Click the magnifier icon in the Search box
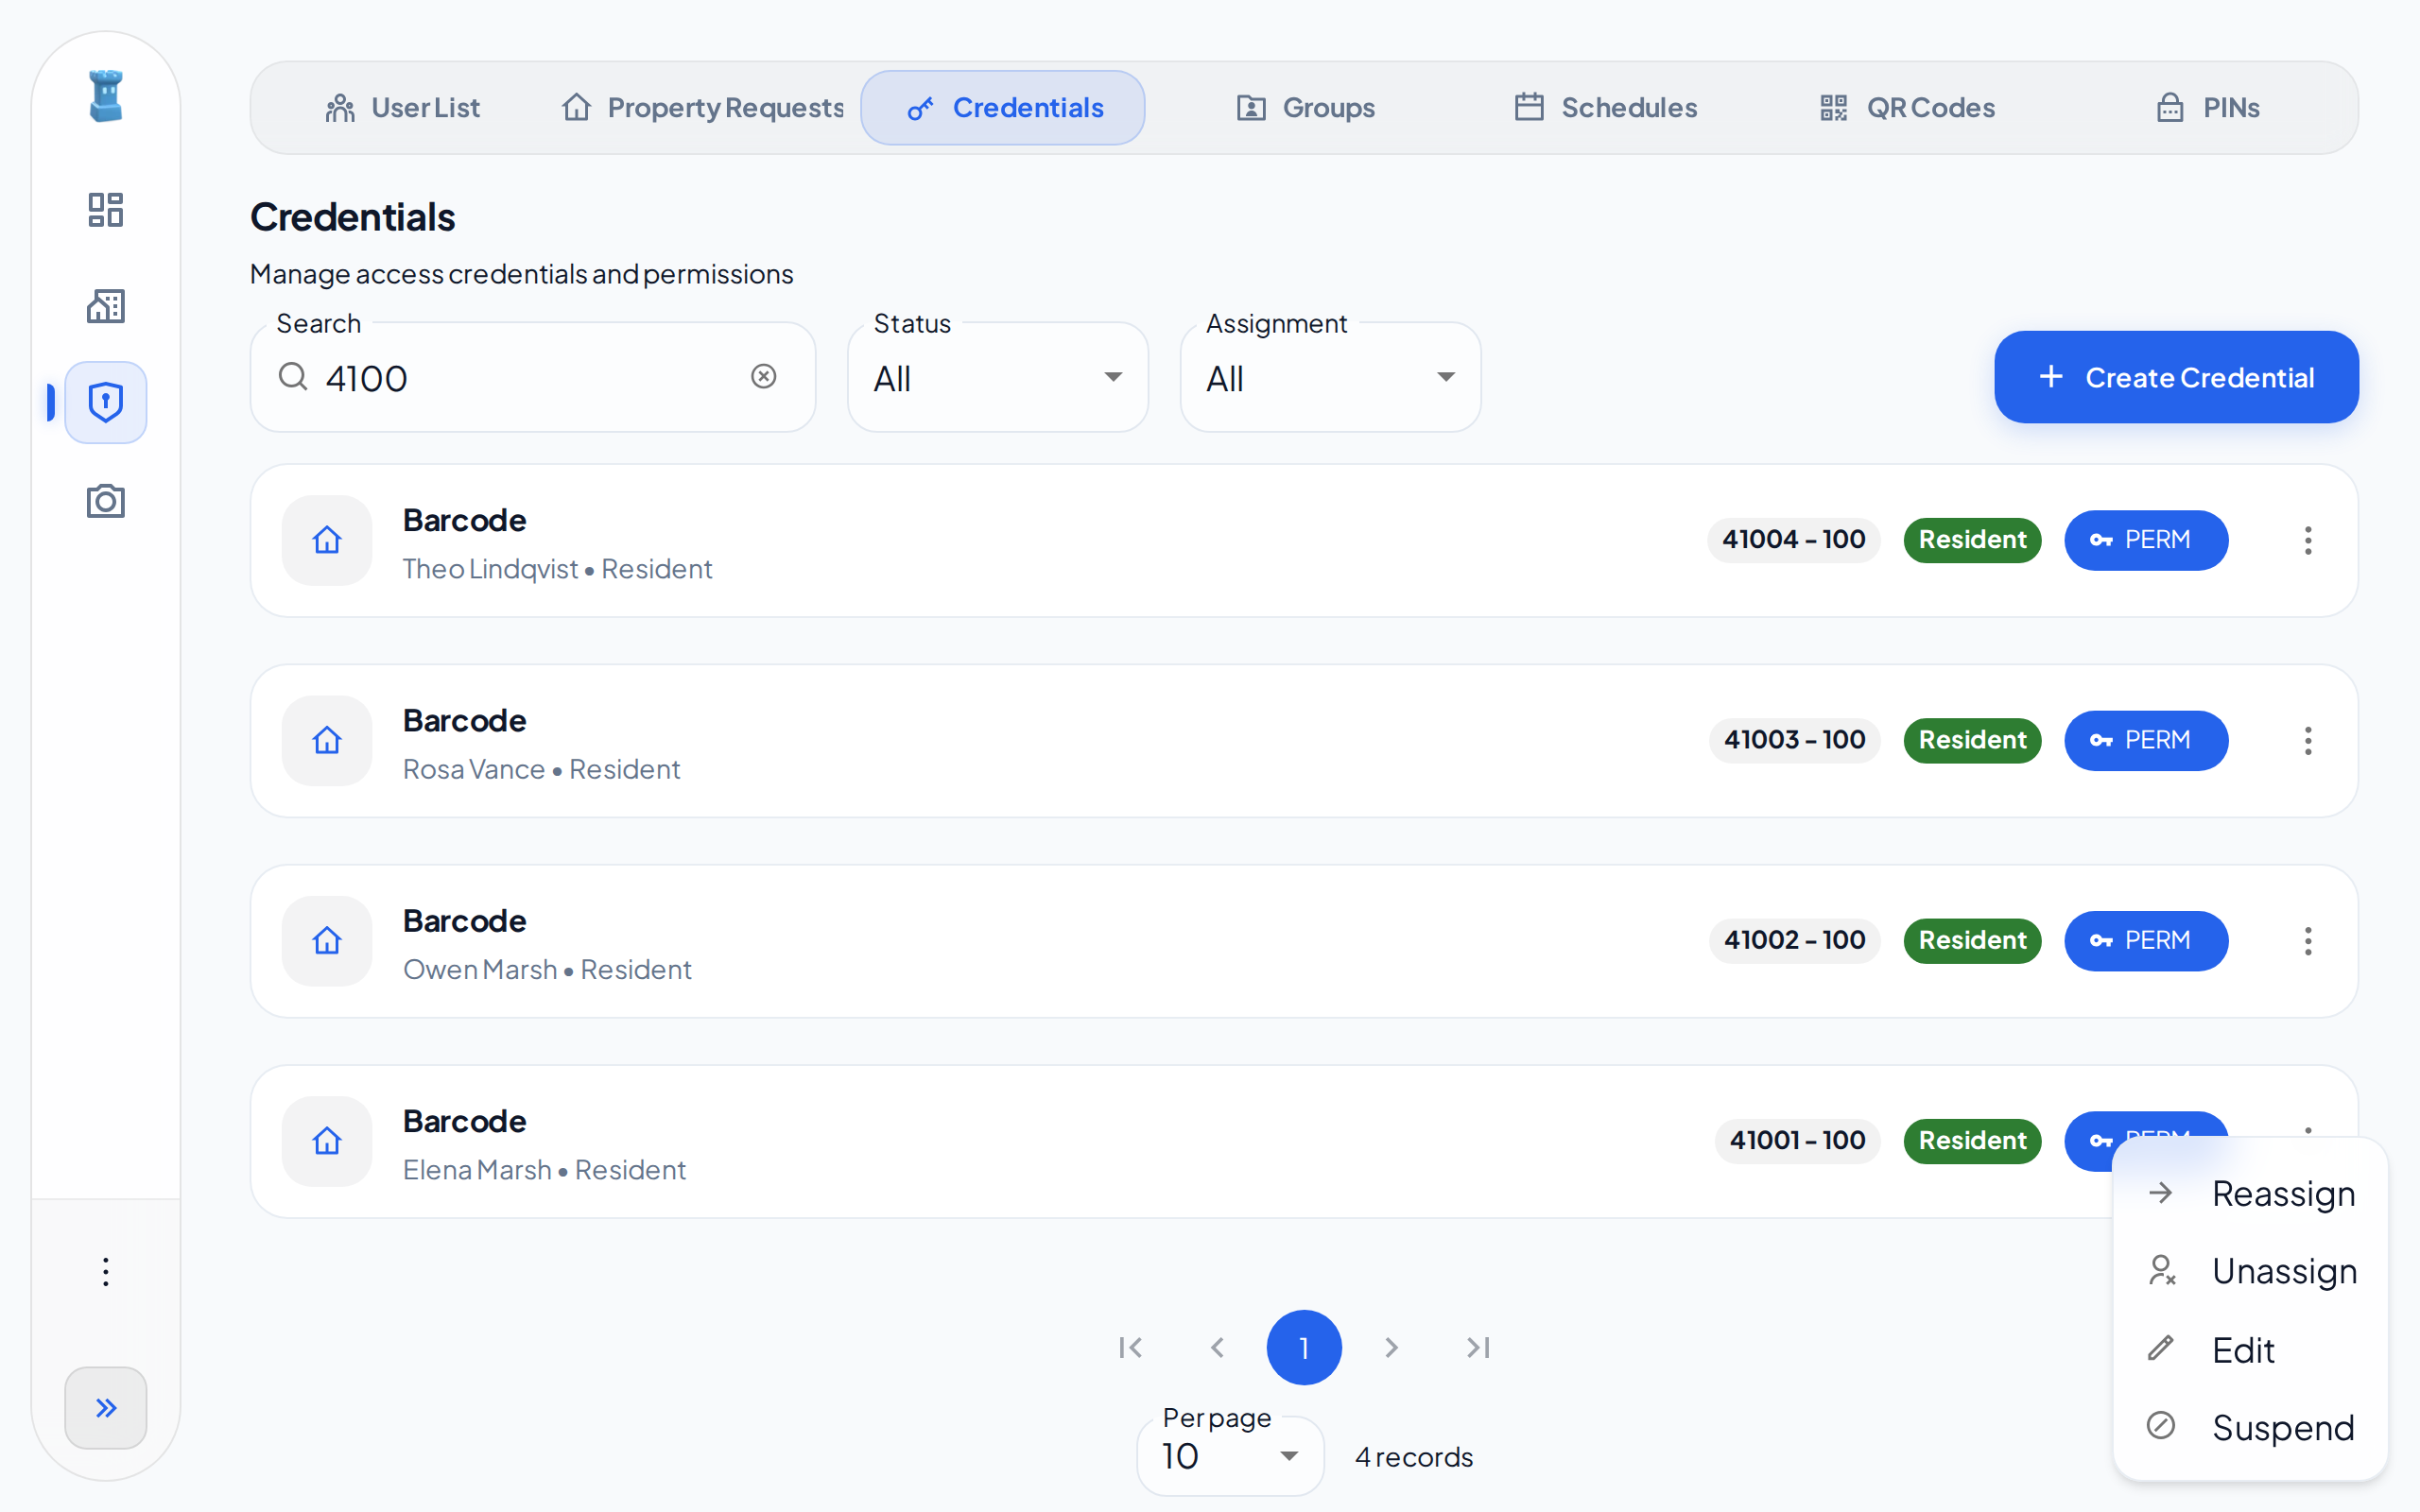2420x1512 pixels. 293,377
